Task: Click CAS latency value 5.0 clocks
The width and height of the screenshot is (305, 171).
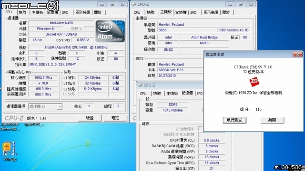Action: coord(212,140)
